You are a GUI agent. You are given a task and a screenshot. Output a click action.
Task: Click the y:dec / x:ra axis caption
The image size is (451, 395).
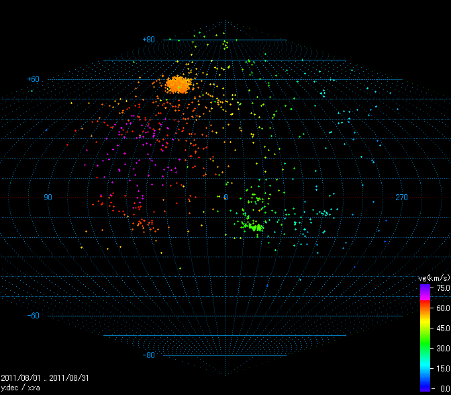click(20, 388)
